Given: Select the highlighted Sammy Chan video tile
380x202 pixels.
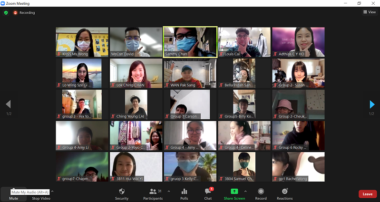Looking at the screenshot, I should point(190,42).
